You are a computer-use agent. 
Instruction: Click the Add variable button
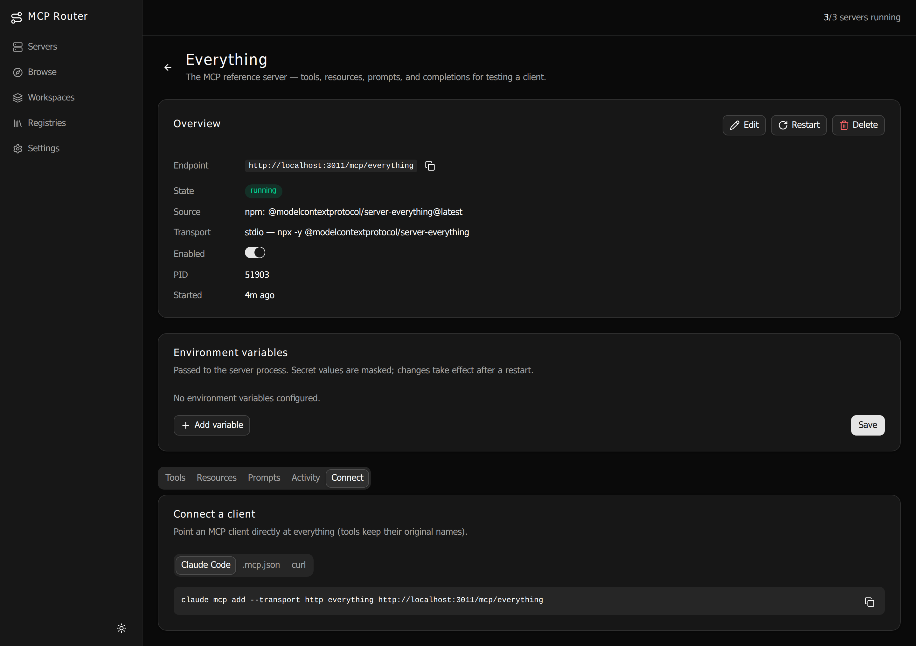[x=212, y=425]
